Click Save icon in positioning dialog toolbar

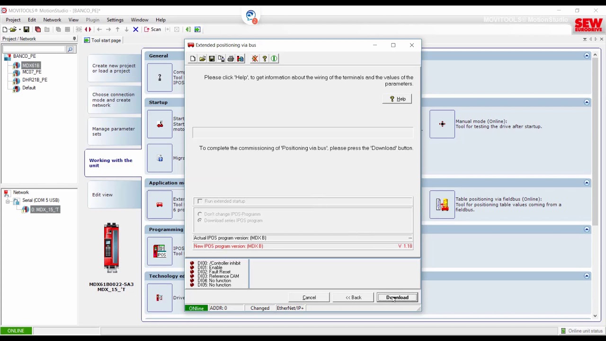tap(212, 59)
